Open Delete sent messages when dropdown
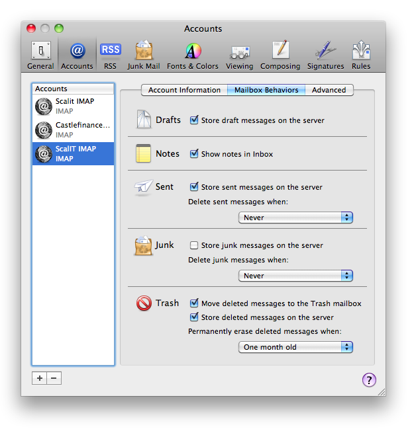 click(295, 217)
